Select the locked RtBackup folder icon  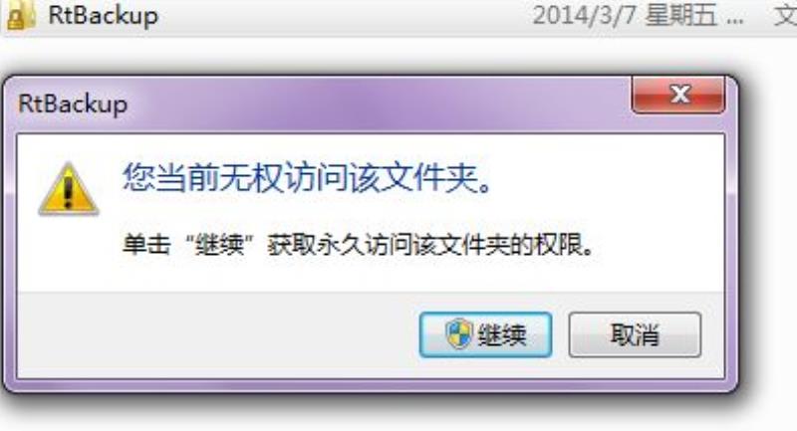(20, 14)
